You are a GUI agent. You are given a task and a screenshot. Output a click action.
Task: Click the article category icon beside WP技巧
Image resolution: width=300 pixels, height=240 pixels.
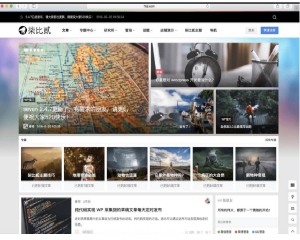click(x=77, y=232)
